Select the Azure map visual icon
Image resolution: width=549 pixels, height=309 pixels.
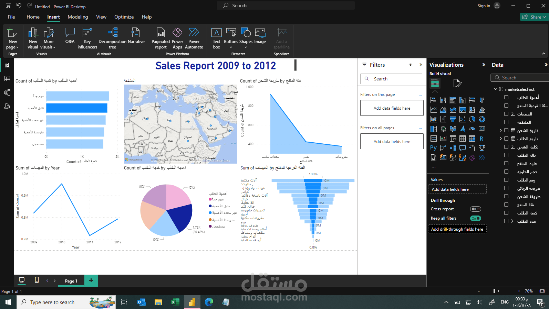point(463,129)
